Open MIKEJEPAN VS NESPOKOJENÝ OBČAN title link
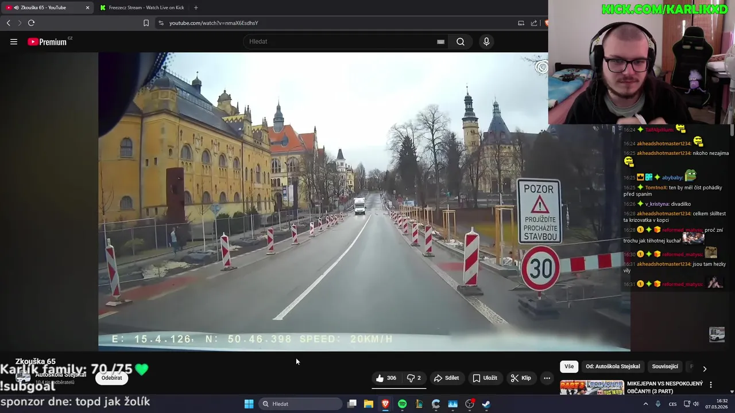 (x=665, y=387)
